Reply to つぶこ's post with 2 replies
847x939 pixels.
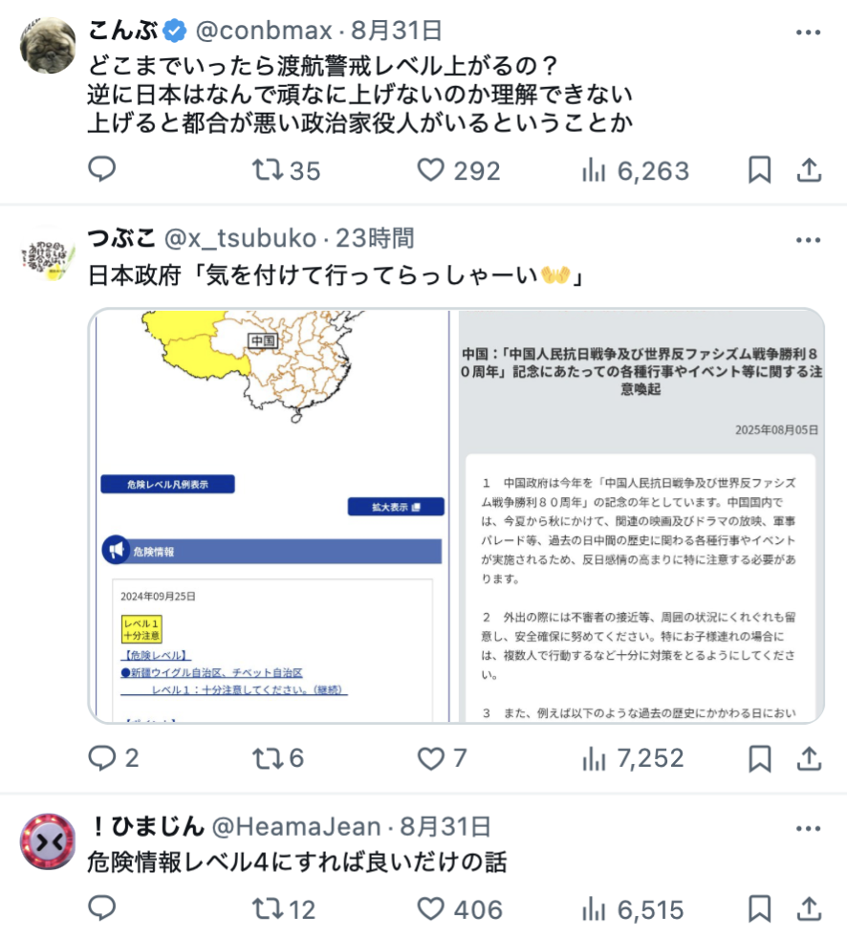click(113, 758)
